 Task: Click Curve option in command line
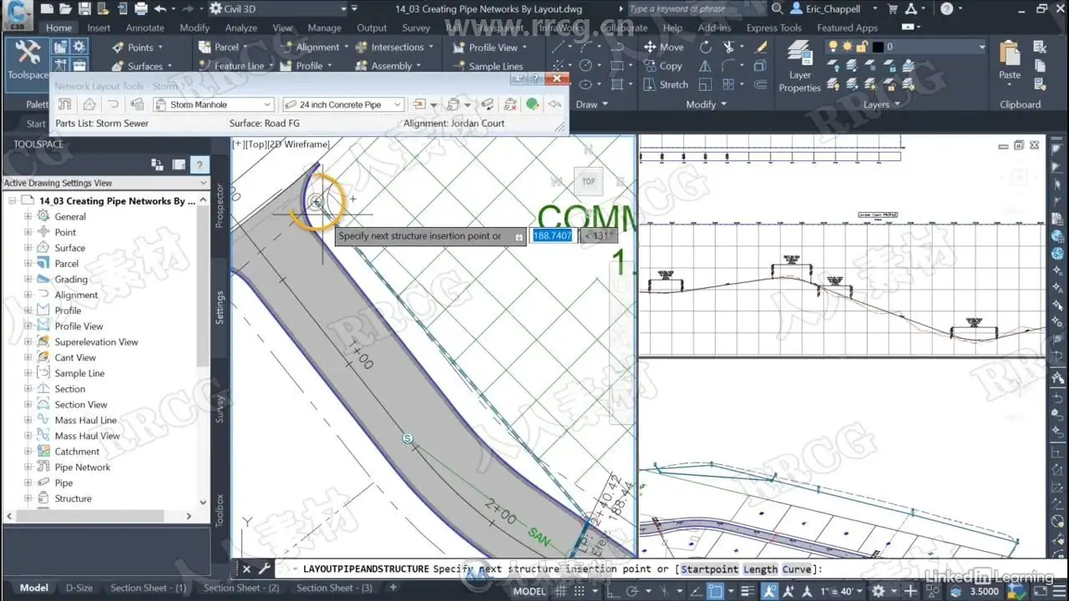[797, 569]
